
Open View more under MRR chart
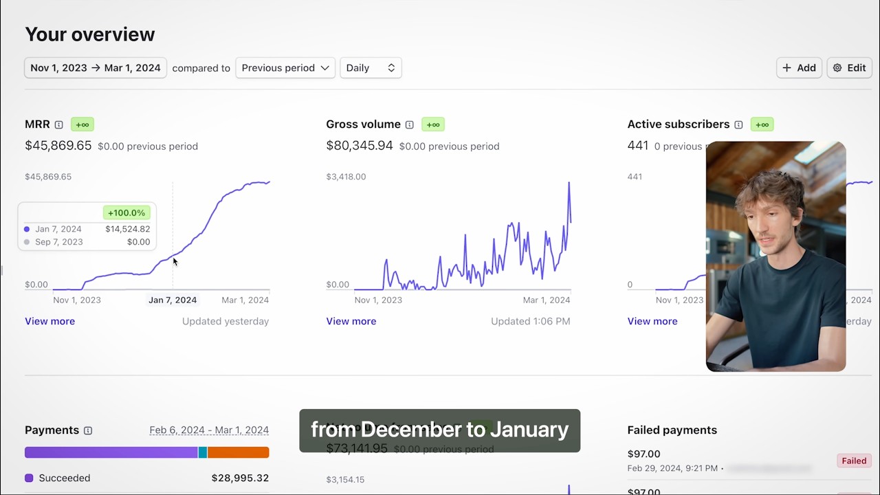pyautogui.click(x=49, y=321)
